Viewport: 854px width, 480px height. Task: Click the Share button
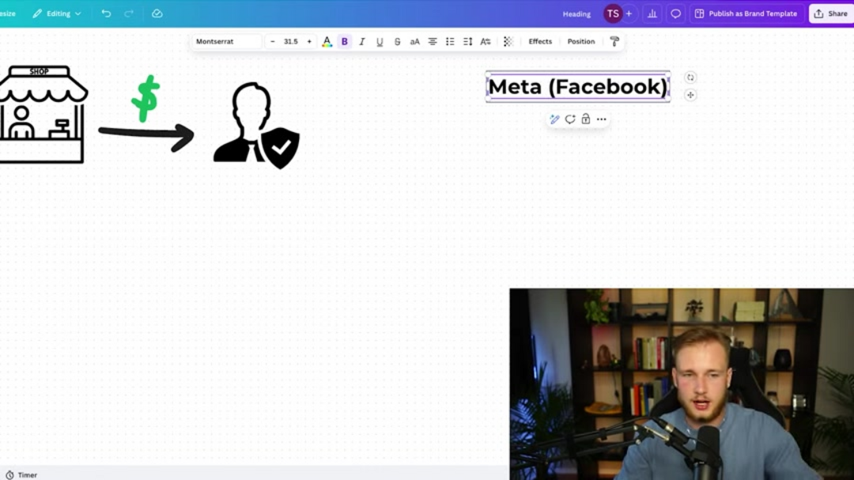(x=831, y=13)
